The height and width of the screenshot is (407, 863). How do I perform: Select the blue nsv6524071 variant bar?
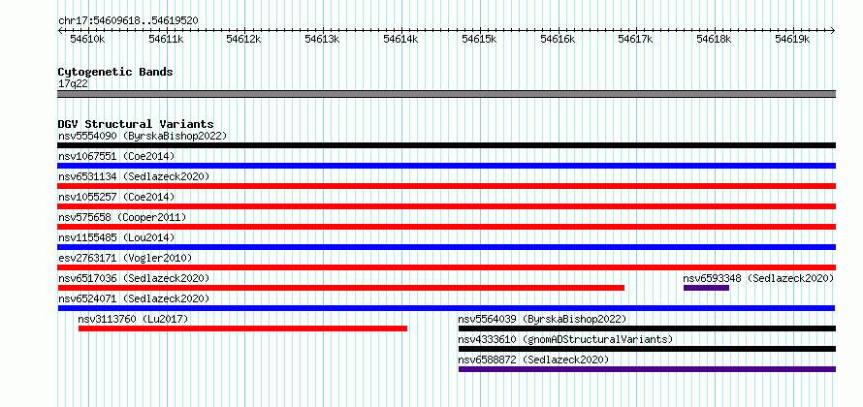[x=446, y=308]
